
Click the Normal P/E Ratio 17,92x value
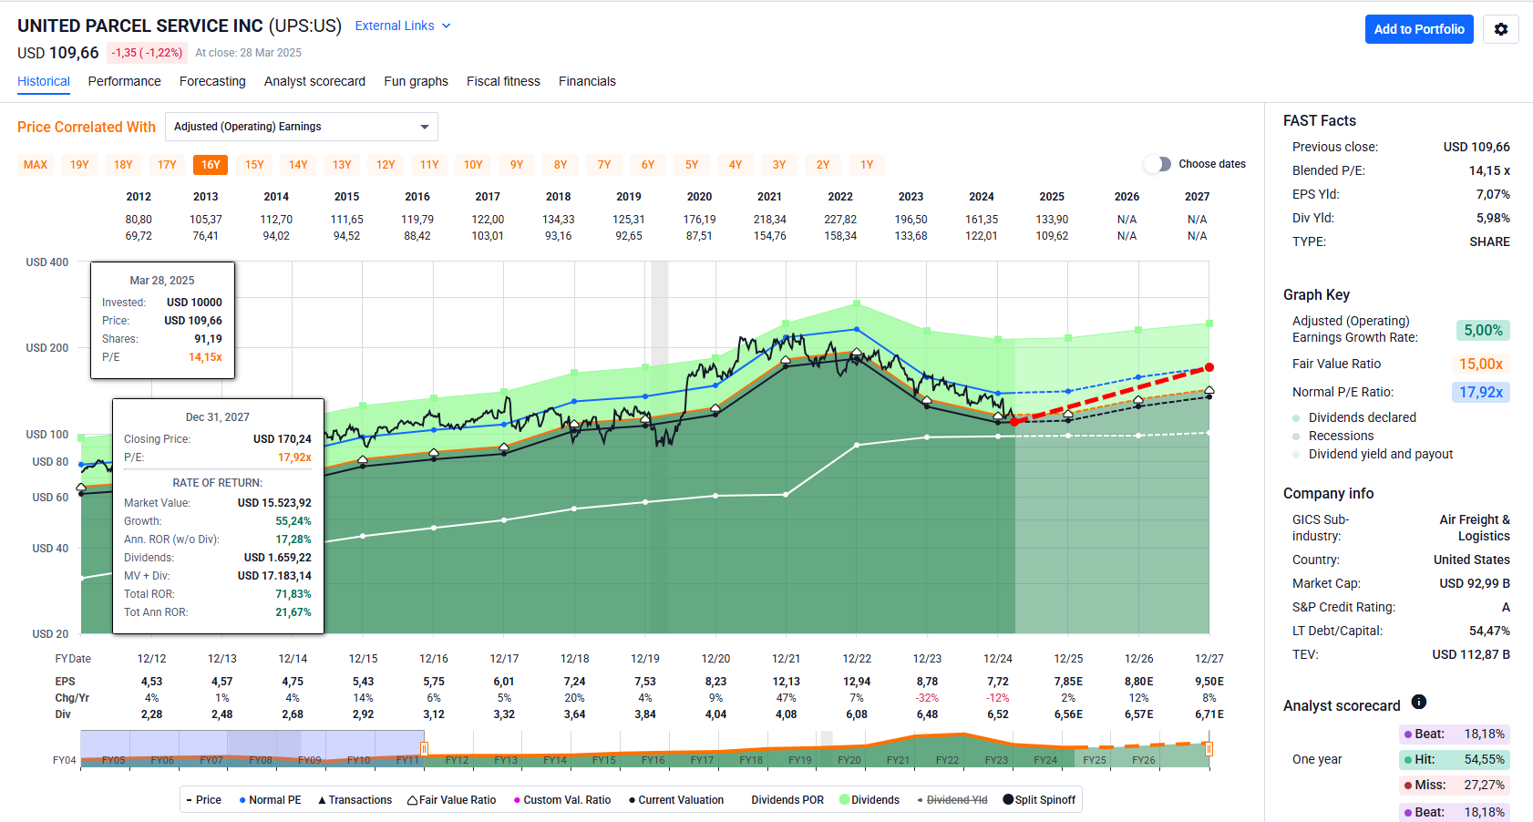tap(1480, 392)
